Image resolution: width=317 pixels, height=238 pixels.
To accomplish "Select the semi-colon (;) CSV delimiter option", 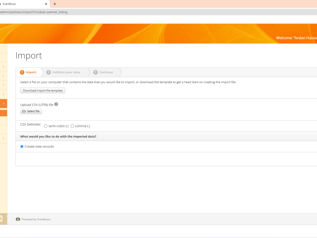I will tap(46, 126).
